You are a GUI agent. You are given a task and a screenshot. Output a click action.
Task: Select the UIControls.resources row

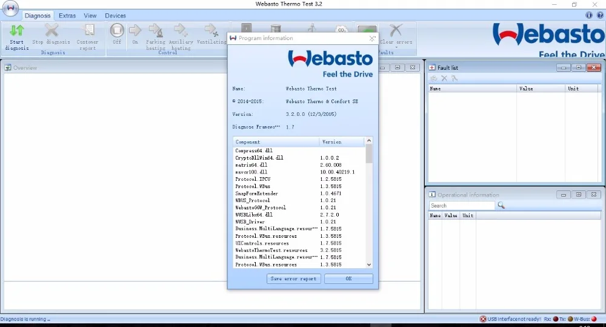(x=299, y=243)
